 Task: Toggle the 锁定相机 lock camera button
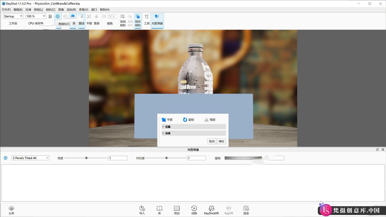138,21
